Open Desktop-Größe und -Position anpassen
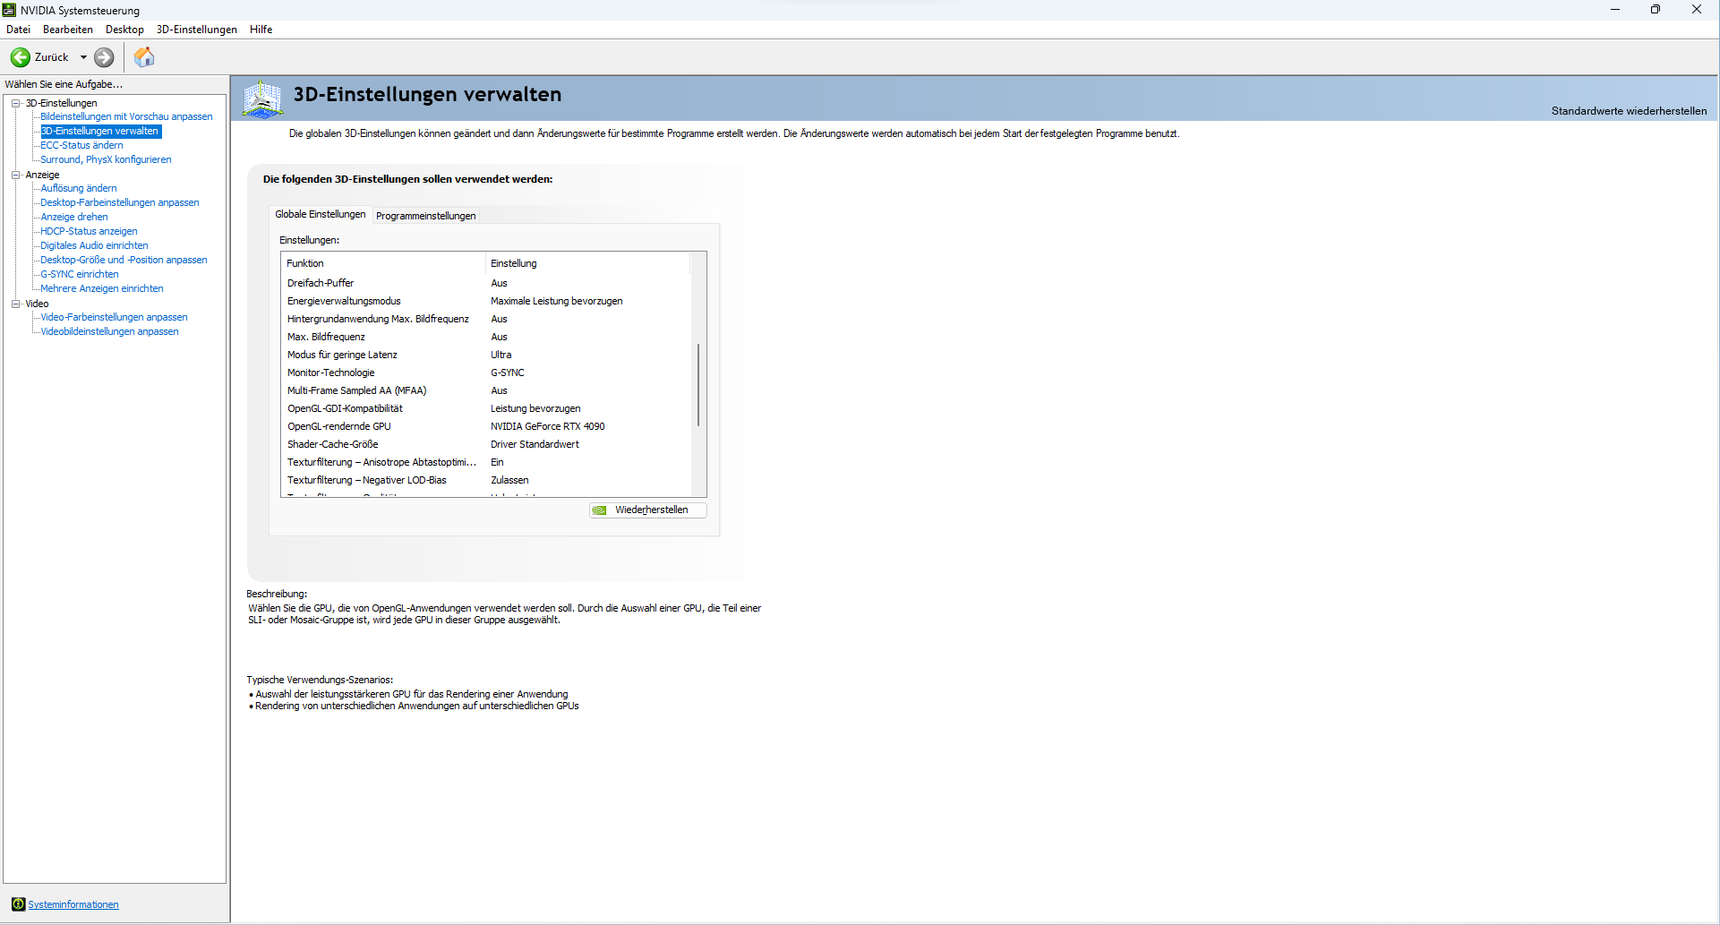This screenshot has width=1720, height=925. [x=124, y=260]
